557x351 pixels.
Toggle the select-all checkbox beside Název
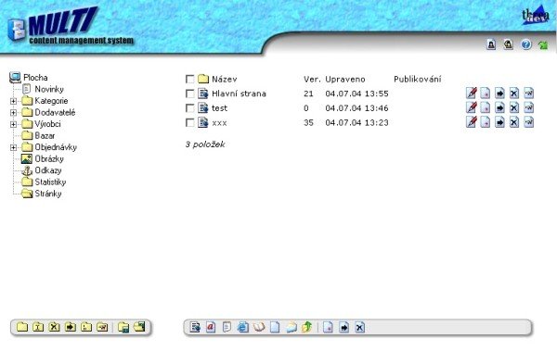pos(190,79)
